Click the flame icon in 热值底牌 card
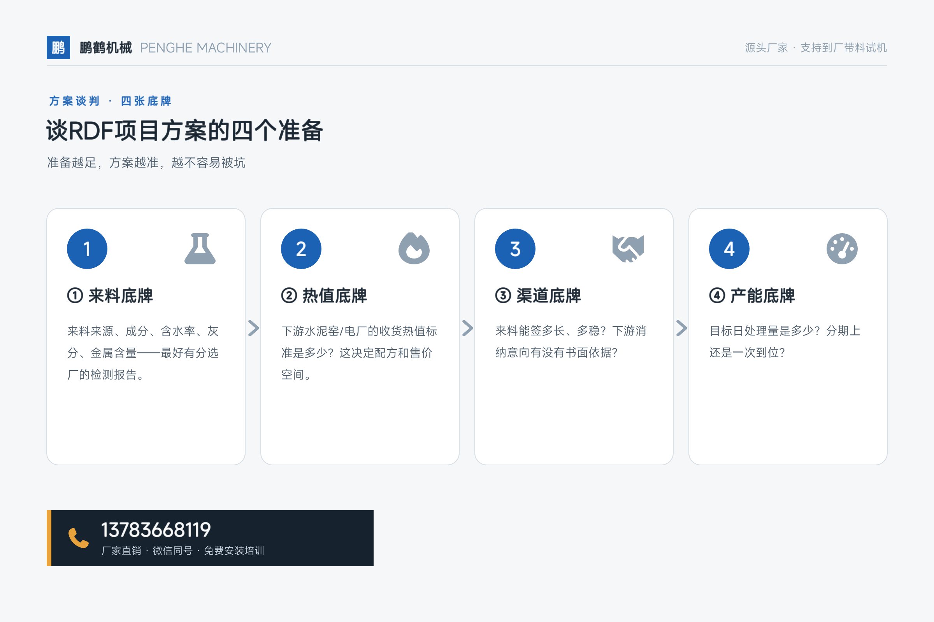The width and height of the screenshot is (934, 622). pos(414,249)
